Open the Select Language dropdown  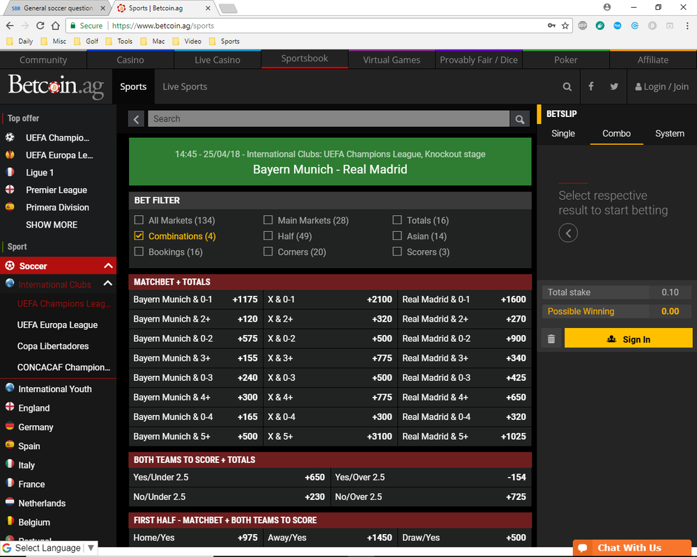pos(49,548)
